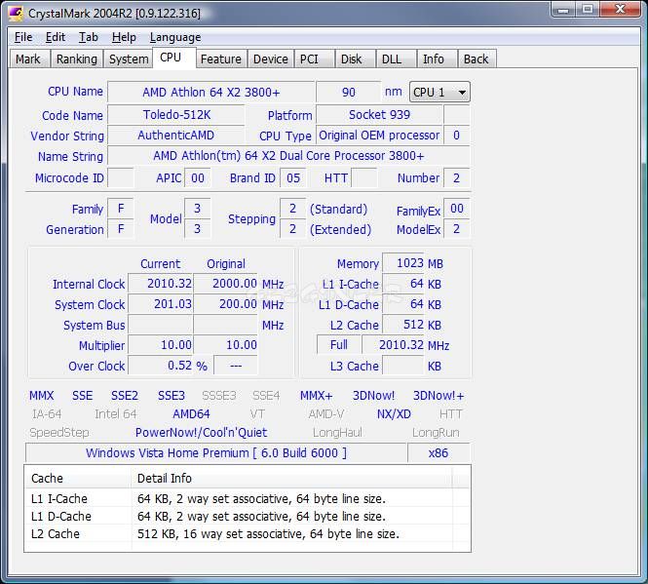Select the L1 I-Cache list row
Screen dimensions: 648x584
(x=248, y=499)
